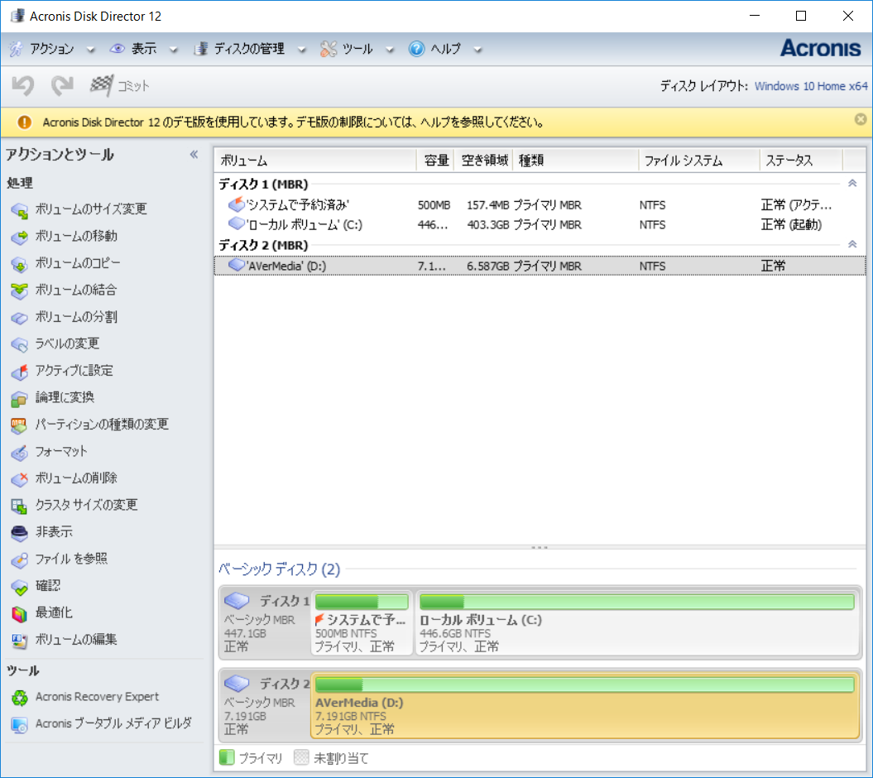This screenshot has width=873, height=778.
Task: Open the ツール menu dropdown arrow
Action: coord(390,50)
